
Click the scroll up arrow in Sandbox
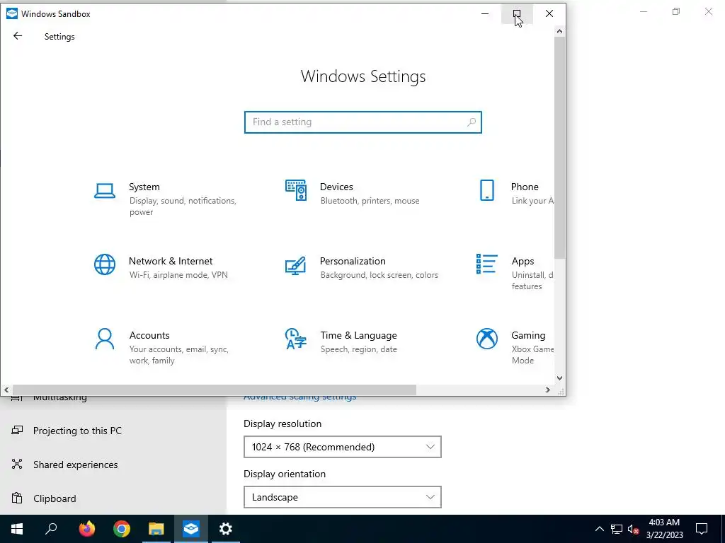click(x=559, y=31)
